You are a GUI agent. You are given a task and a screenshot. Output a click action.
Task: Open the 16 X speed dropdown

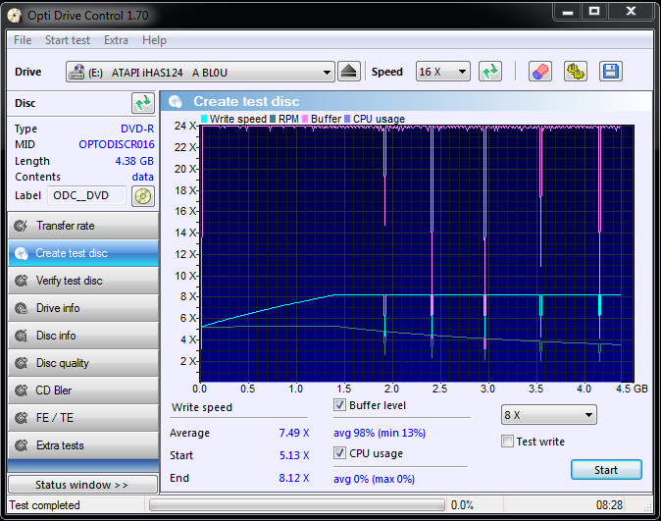[442, 72]
